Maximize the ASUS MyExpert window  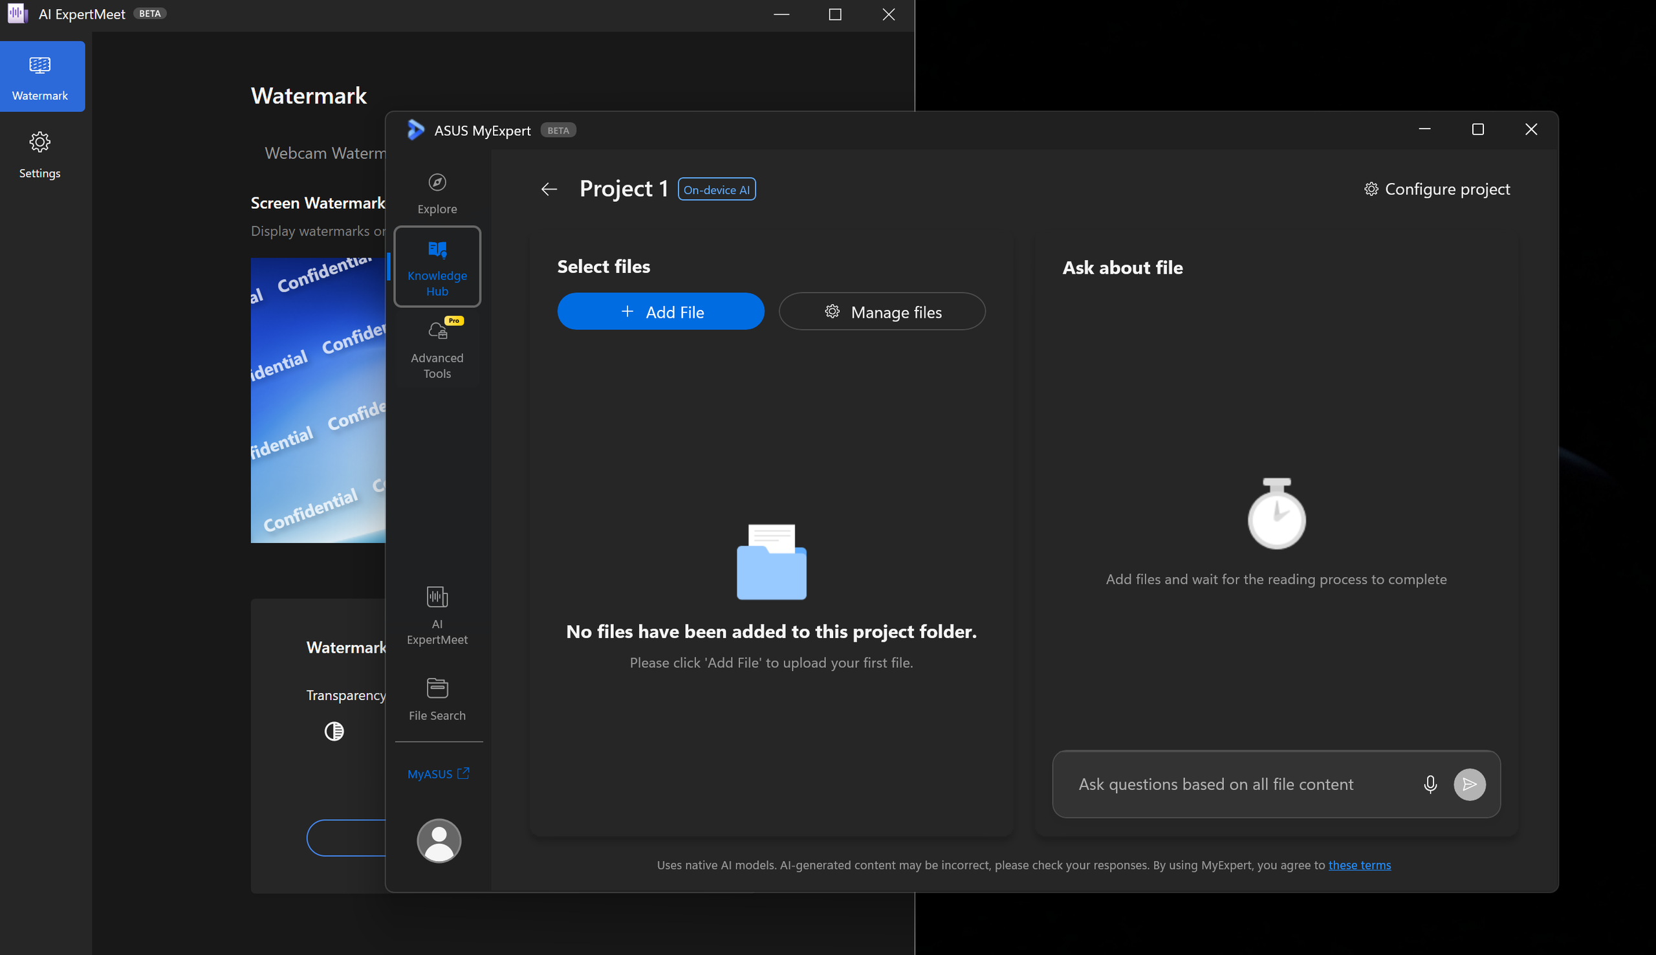[1477, 130]
